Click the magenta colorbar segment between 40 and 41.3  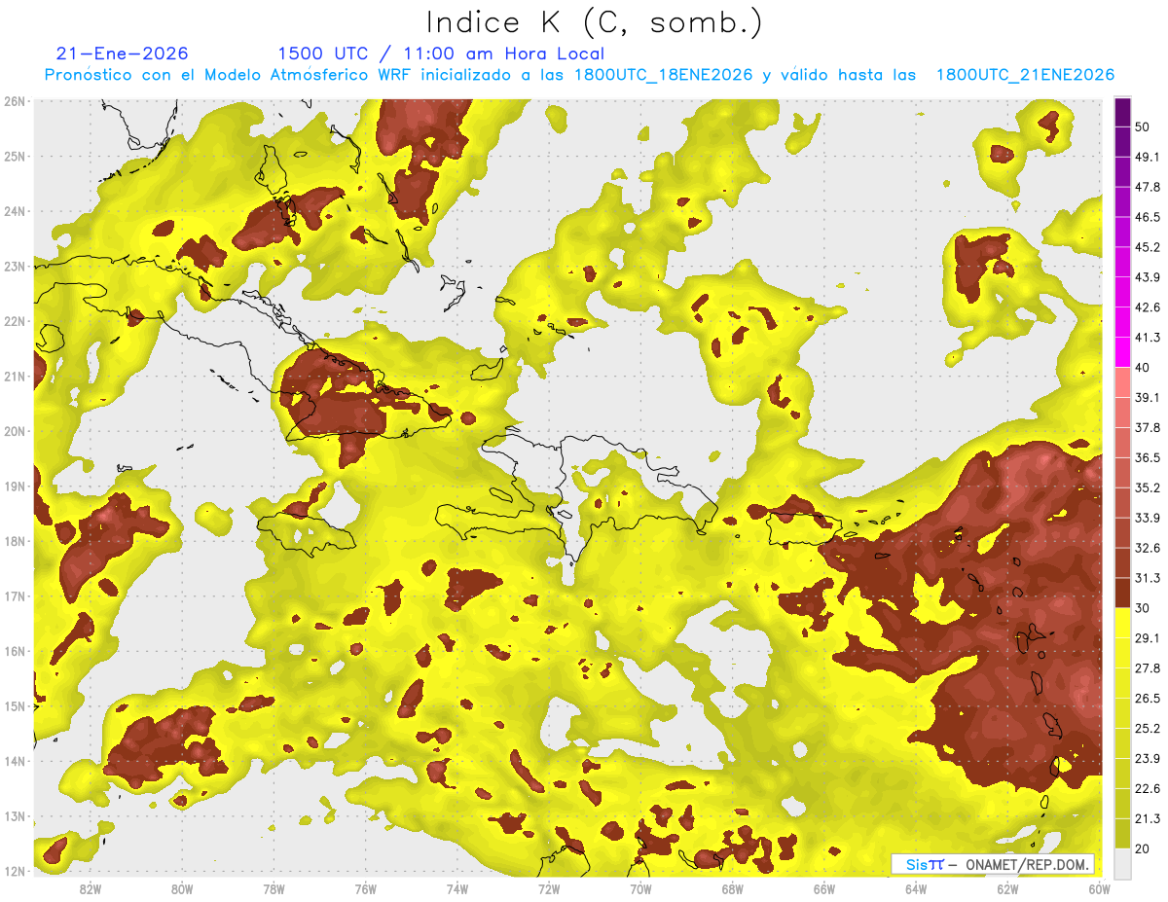point(1122,352)
